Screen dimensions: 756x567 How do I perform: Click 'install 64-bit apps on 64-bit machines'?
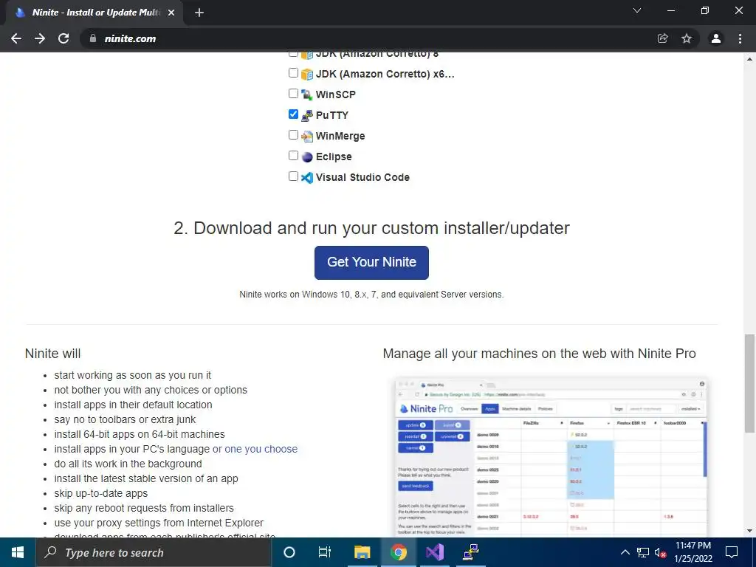point(140,434)
